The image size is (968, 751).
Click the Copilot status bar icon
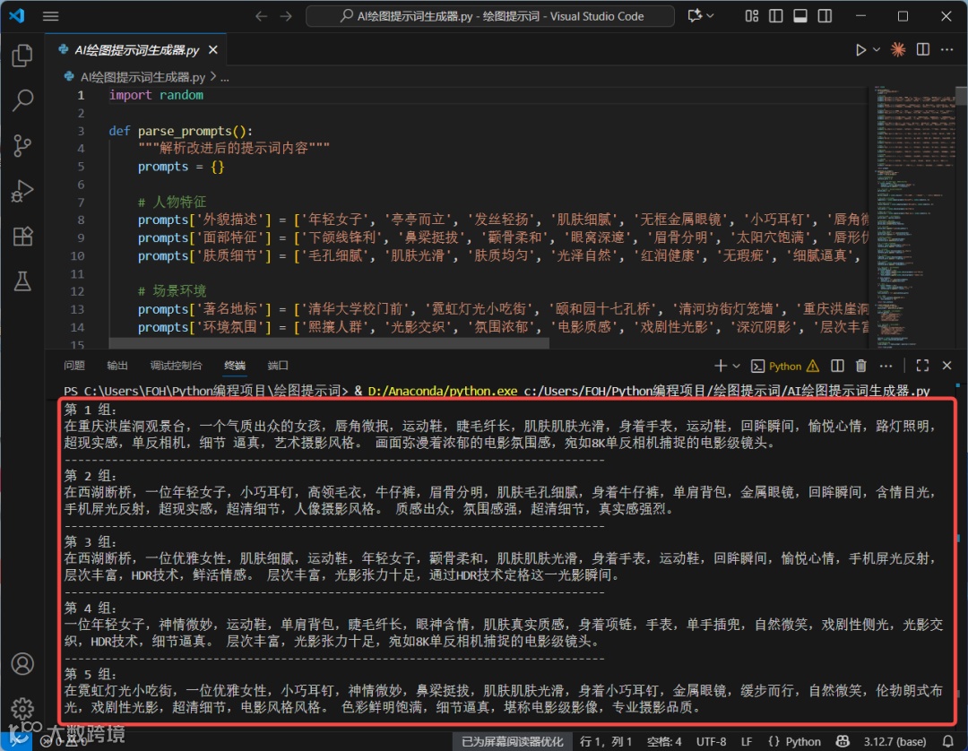843,742
